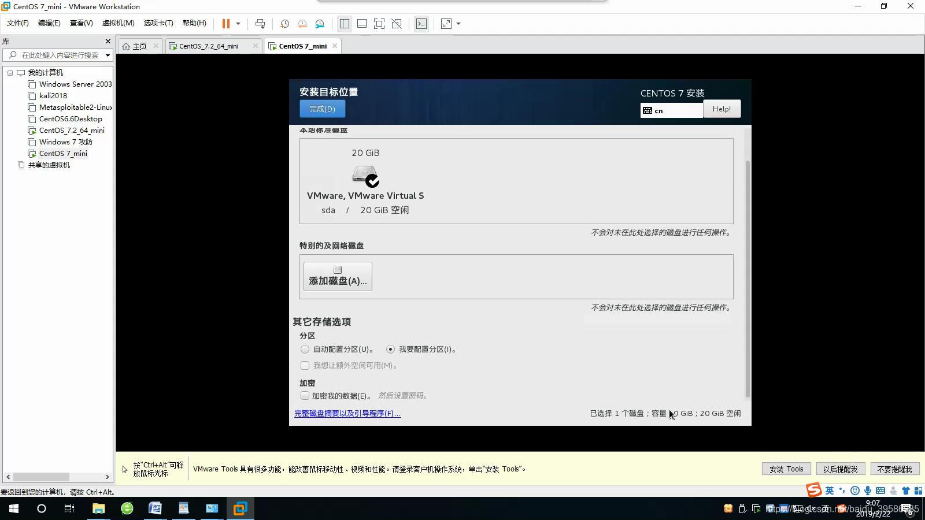Select Windows Server 2003 in library
This screenshot has width=925, height=520.
click(70, 84)
